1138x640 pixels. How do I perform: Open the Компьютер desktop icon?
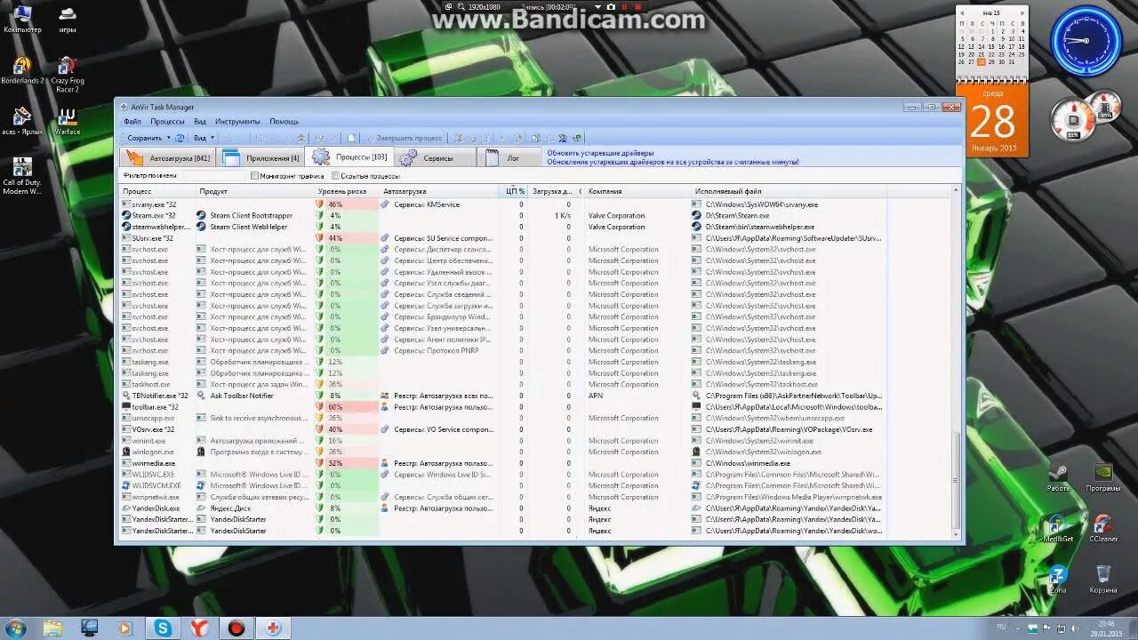(x=22, y=19)
